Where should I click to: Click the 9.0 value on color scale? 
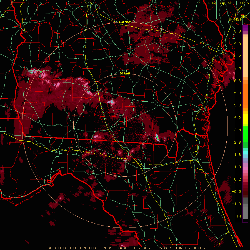[x=237, y=44]
